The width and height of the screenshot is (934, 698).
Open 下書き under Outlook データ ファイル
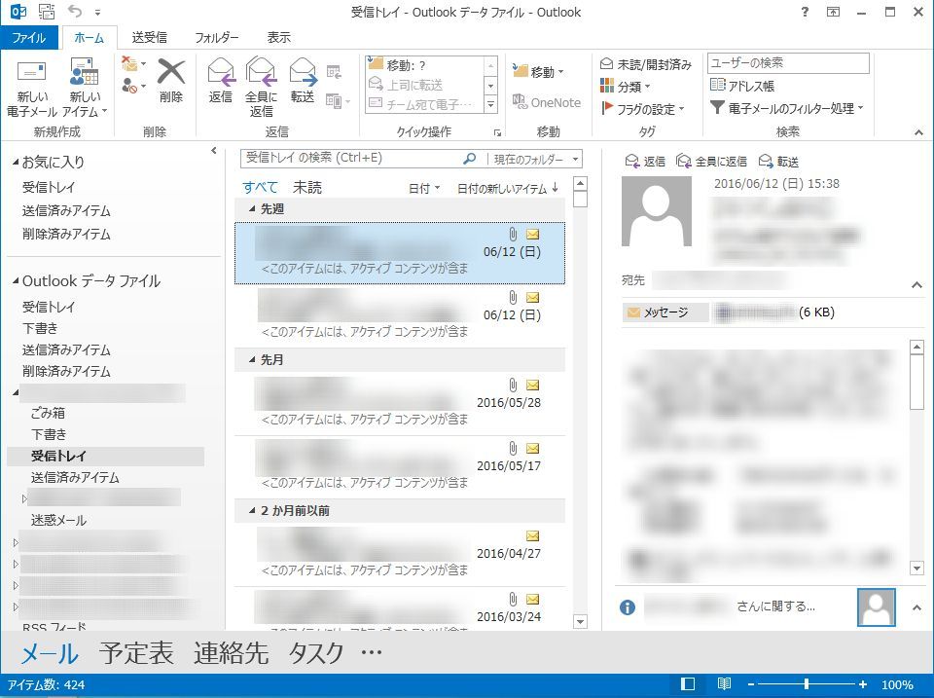pyautogui.click(x=40, y=328)
